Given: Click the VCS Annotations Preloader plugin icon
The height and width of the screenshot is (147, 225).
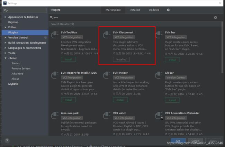Looking at the screenshot, I should click(x=159, y=116).
